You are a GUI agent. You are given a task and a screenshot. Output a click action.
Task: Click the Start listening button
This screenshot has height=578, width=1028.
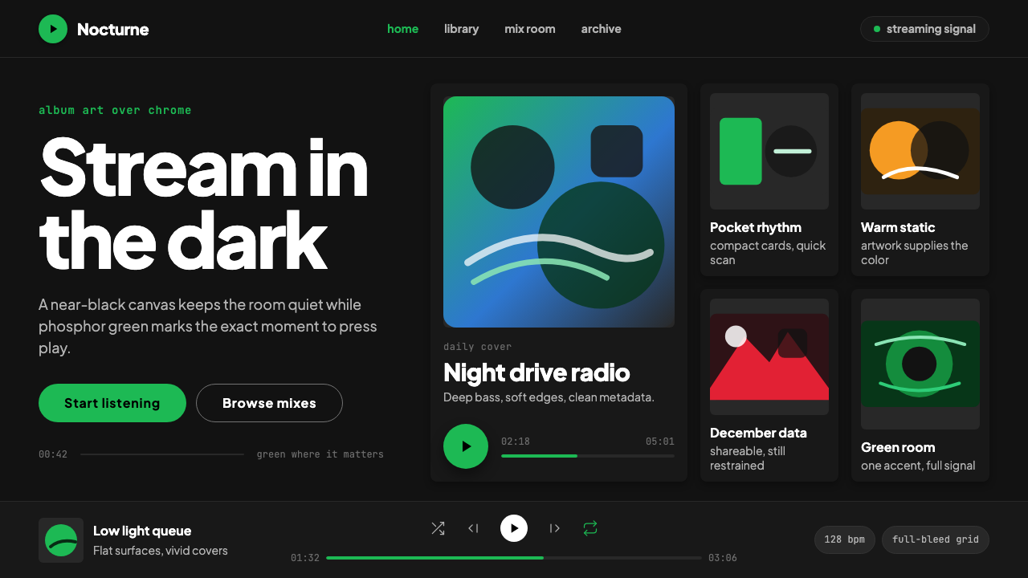112,403
